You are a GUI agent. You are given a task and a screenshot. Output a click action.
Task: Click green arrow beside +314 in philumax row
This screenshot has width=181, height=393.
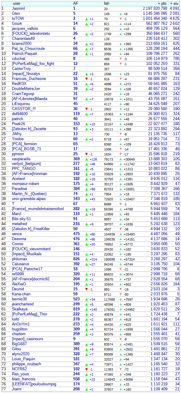pyautogui.click(x=87, y=259)
